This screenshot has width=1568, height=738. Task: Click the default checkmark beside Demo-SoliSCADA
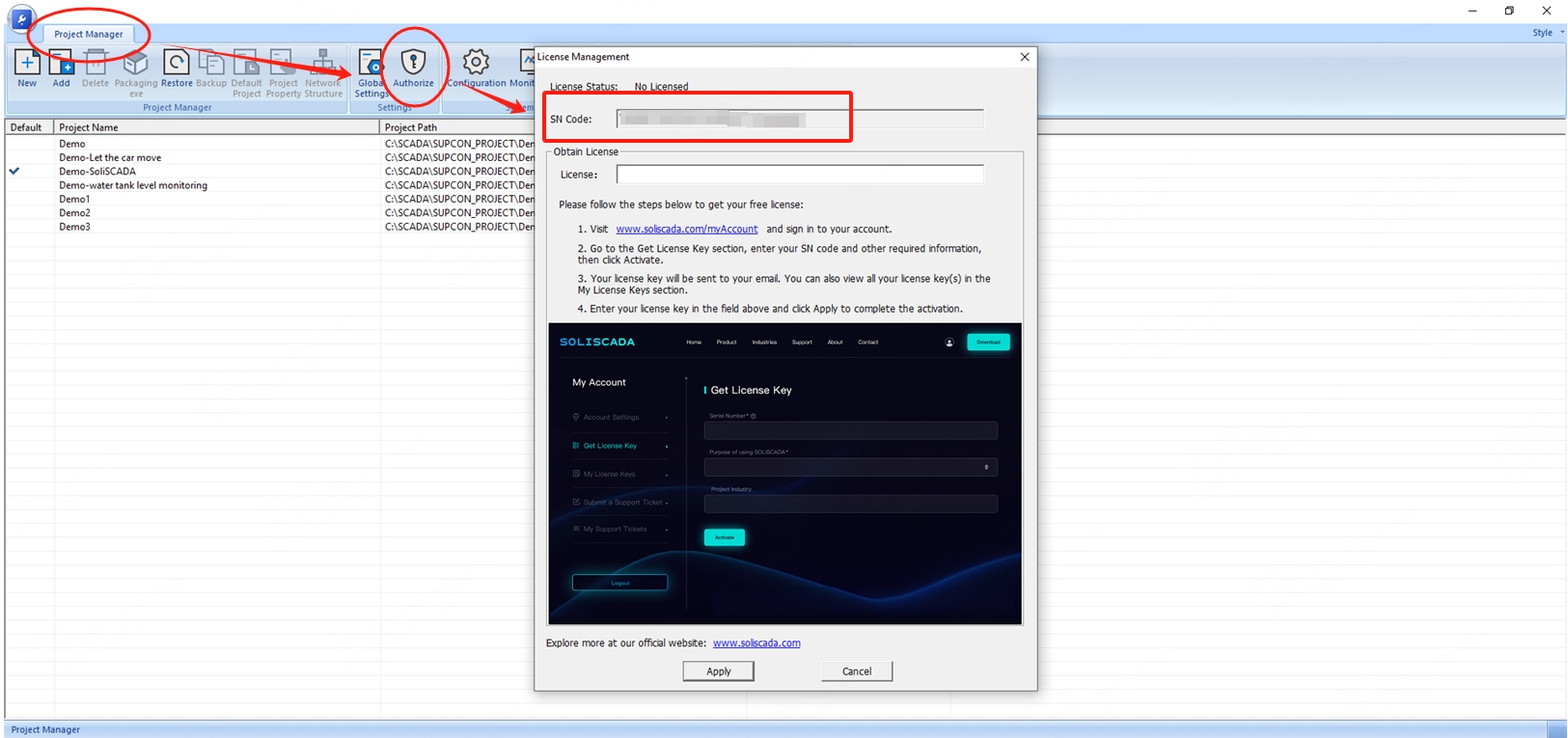point(14,171)
